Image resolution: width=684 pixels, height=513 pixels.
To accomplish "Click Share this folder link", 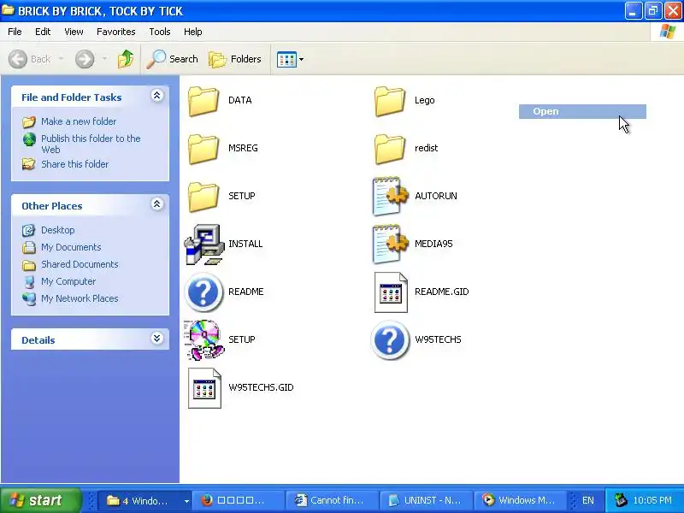I will click(74, 164).
